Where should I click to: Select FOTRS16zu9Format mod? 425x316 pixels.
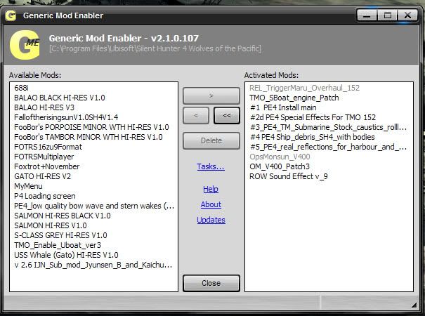point(48,147)
